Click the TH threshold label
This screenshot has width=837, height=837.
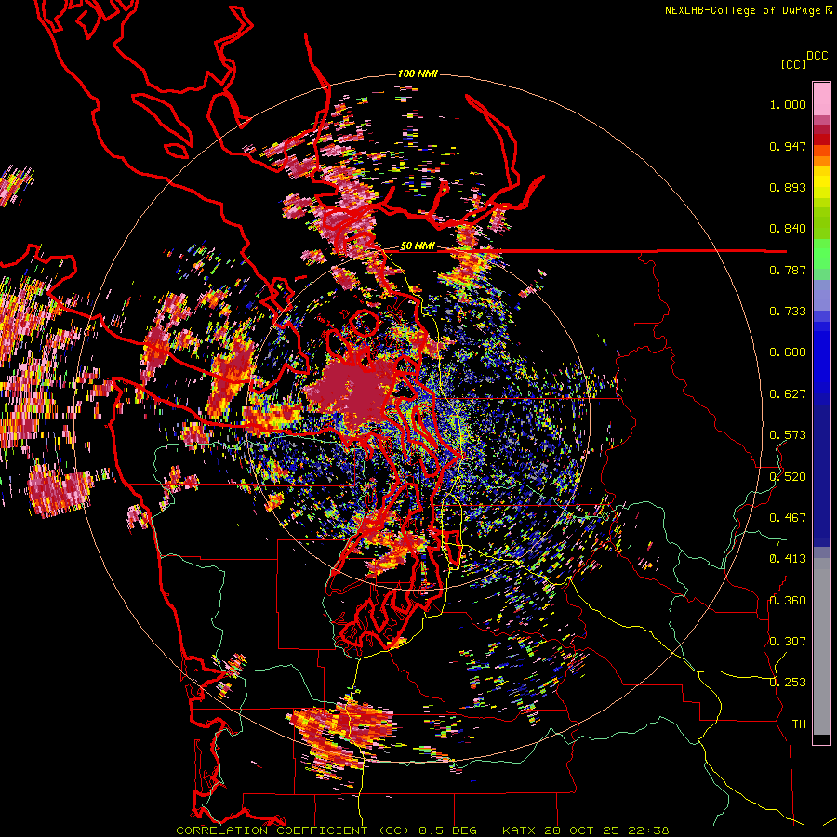click(x=799, y=724)
